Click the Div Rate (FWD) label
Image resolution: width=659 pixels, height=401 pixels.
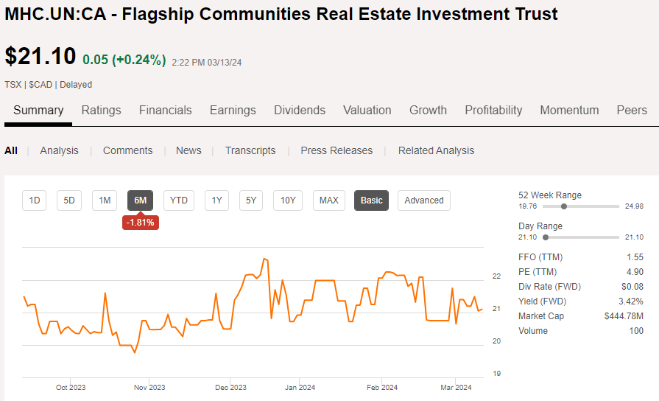coord(550,287)
